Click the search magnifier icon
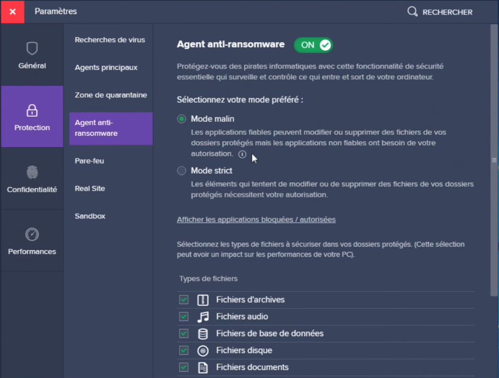The height and width of the screenshot is (378, 499). tap(412, 12)
